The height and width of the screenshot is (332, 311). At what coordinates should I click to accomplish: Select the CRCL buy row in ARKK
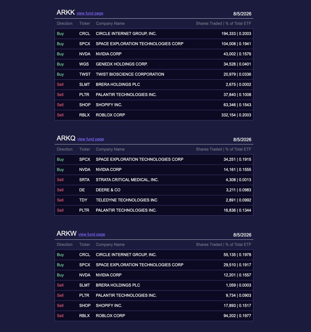point(154,34)
